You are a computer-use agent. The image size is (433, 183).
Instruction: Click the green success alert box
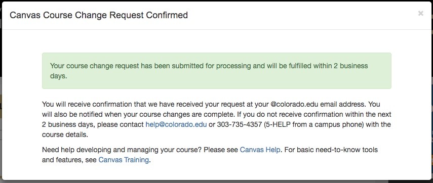(x=217, y=71)
